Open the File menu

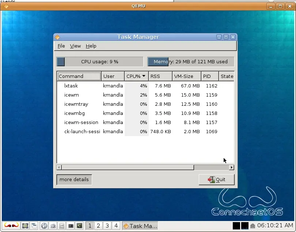(61, 46)
